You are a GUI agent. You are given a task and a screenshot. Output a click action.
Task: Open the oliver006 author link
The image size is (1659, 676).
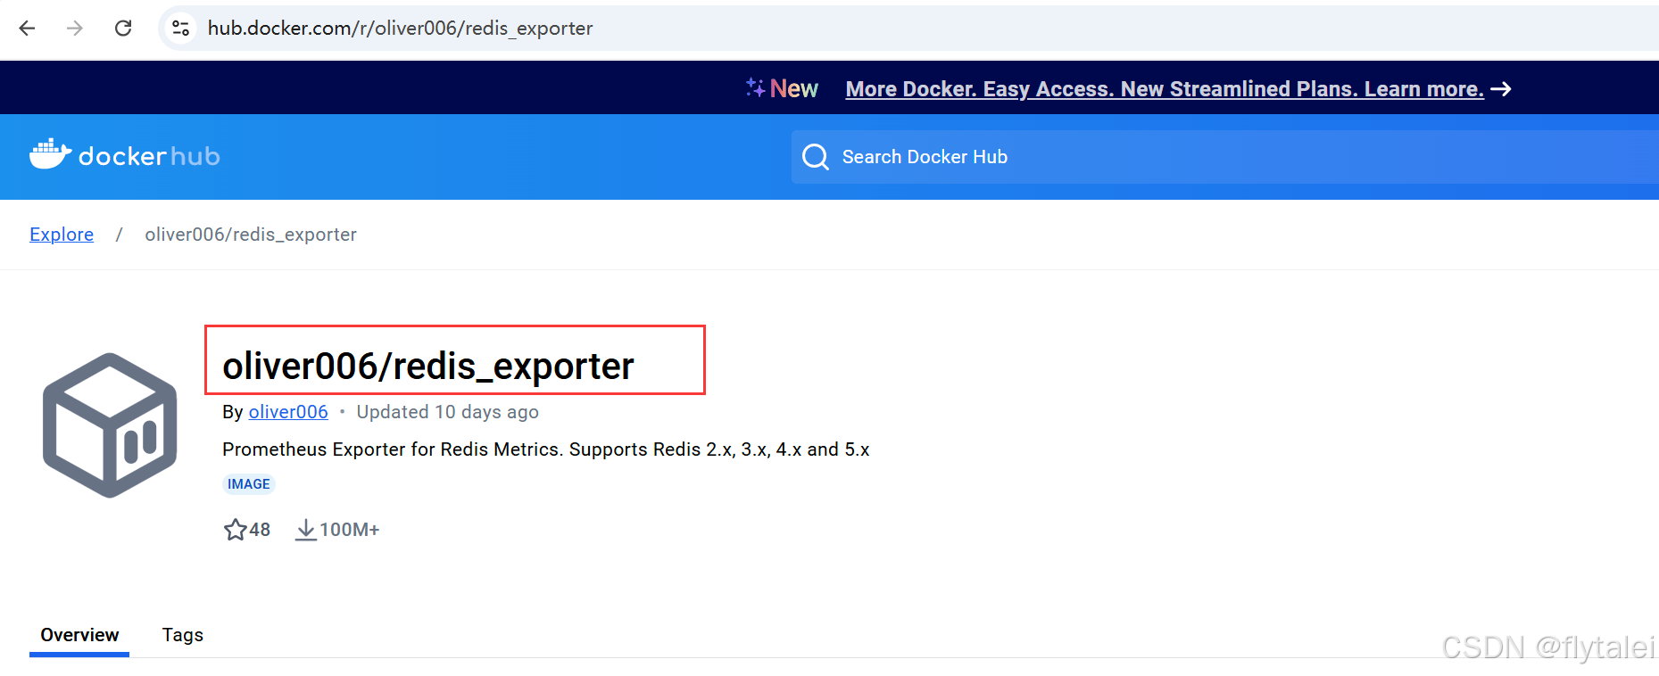point(288,412)
